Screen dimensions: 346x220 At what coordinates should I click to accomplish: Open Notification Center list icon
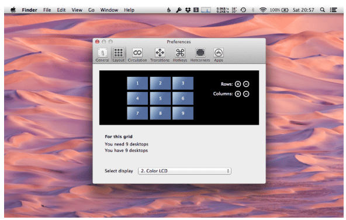click(x=333, y=10)
